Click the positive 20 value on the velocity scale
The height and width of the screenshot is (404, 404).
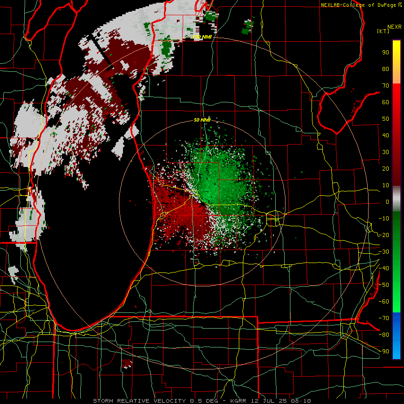point(386,169)
